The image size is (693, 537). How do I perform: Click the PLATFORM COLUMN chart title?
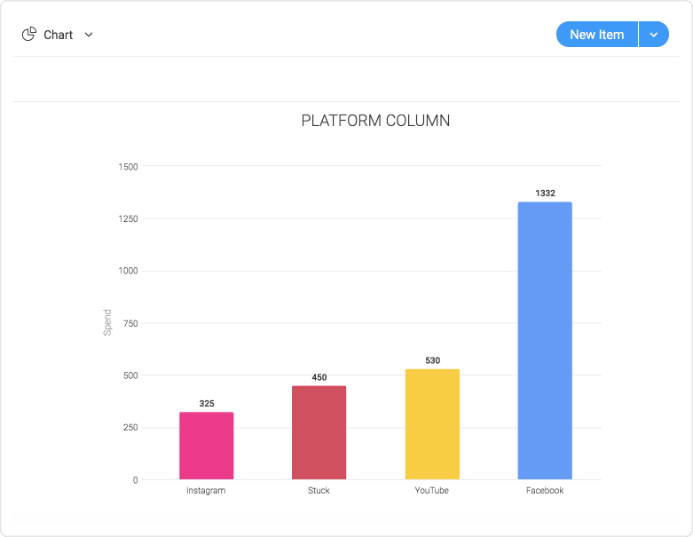coord(375,121)
